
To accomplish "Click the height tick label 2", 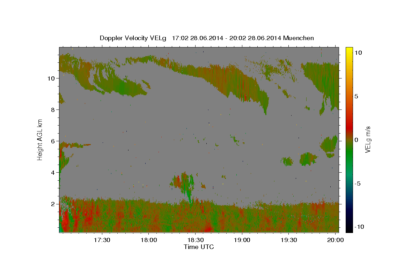I will click(53, 204).
